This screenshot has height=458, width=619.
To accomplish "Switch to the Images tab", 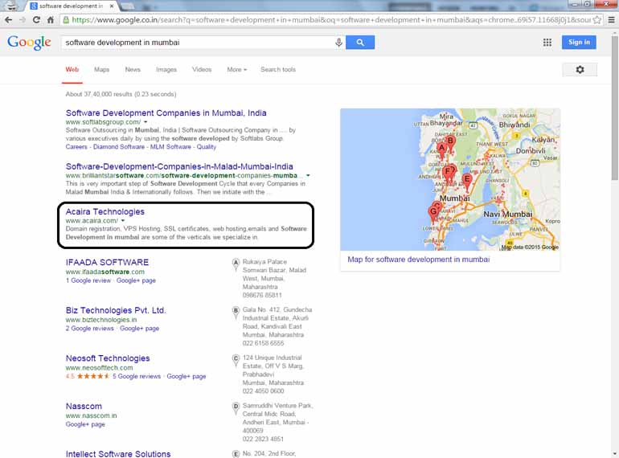I will pos(166,69).
